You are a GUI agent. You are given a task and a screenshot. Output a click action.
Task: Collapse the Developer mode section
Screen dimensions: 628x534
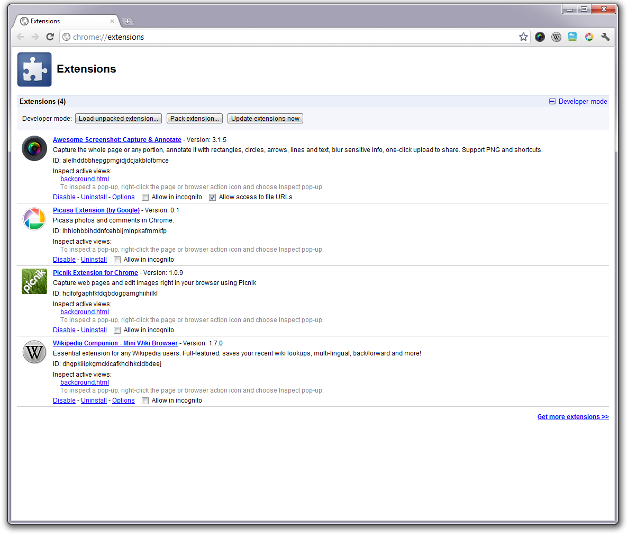(552, 101)
